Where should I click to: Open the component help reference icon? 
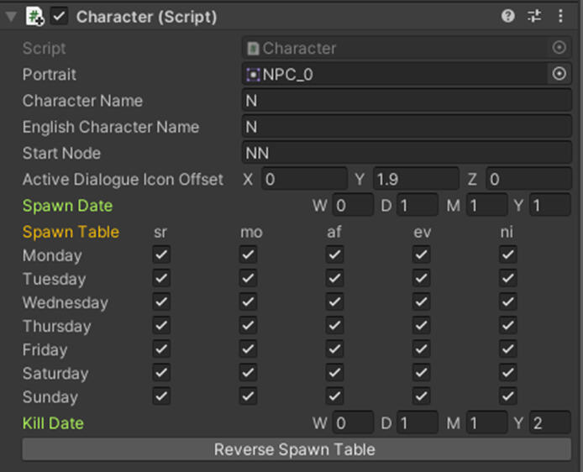[508, 16]
